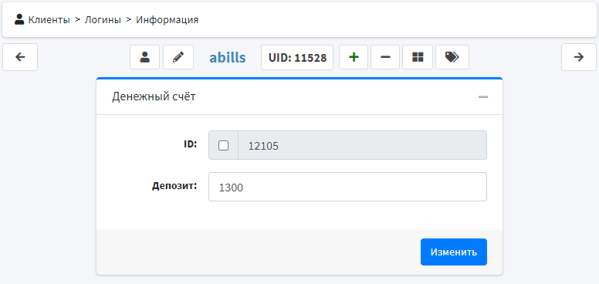Open the Логины breadcrumb item
The image size is (599, 284).
click(103, 20)
